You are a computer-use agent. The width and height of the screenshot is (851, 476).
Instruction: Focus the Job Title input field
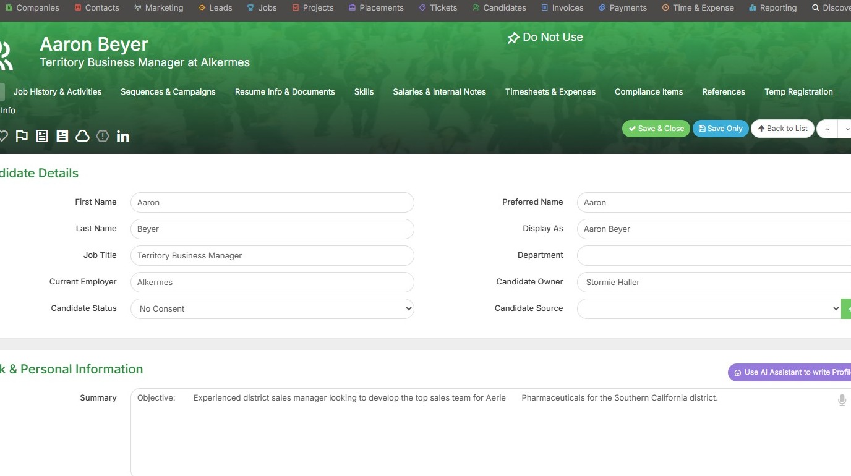click(x=272, y=255)
